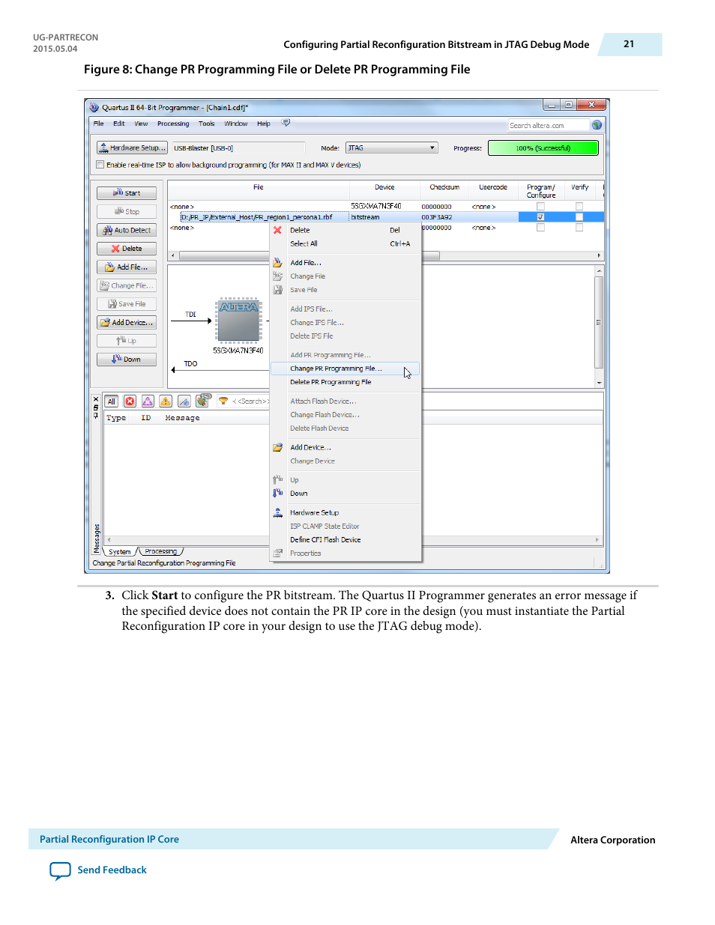This screenshot has width=715, height=925.
Task: Toggle Program/Configure checkbox in first <none> row
Action: tap(540, 207)
